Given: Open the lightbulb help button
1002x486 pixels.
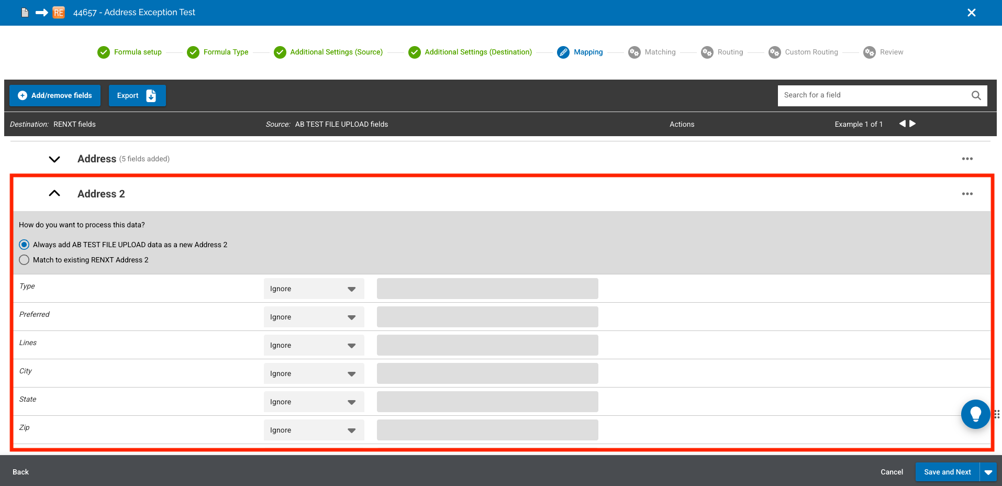Looking at the screenshot, I should tap(975, 414).
